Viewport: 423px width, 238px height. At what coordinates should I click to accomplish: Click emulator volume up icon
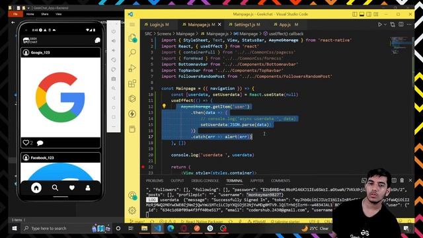(114, 41)
